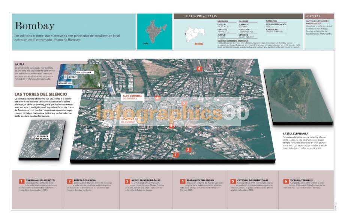Image resolution: width=345 pixels, height=223 pixels.
Task: Click the "UBICACIÓN" column heading
Action: 223,21
